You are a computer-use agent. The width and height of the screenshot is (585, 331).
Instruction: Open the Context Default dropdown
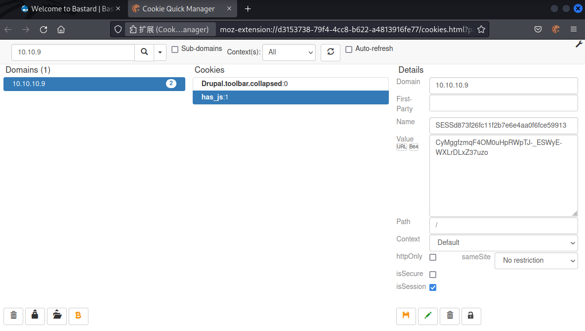click(503, 242)
